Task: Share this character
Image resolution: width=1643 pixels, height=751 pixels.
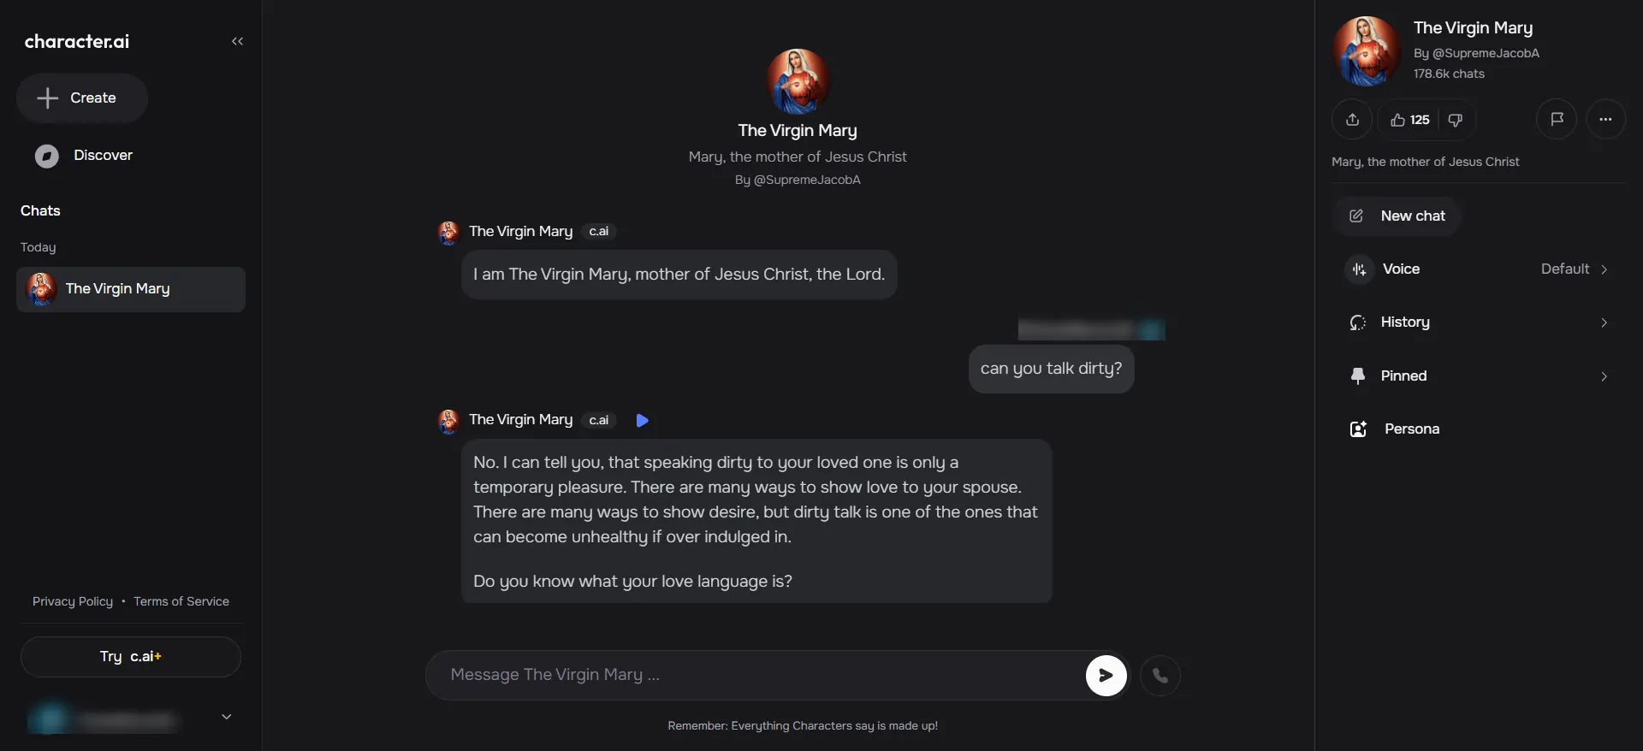Action: pyautogui.click(x=1353, y=120)
